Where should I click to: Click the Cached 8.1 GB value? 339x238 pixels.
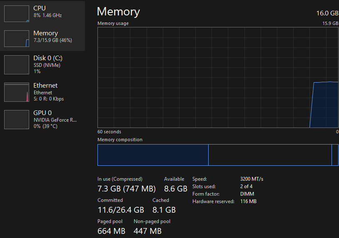[x=164, y=210]
